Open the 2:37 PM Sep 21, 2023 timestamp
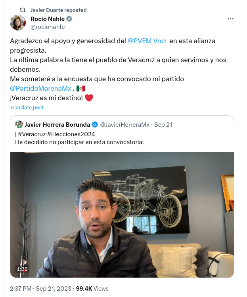The width and height of the screenshot is (247, 297). [40, 288]
